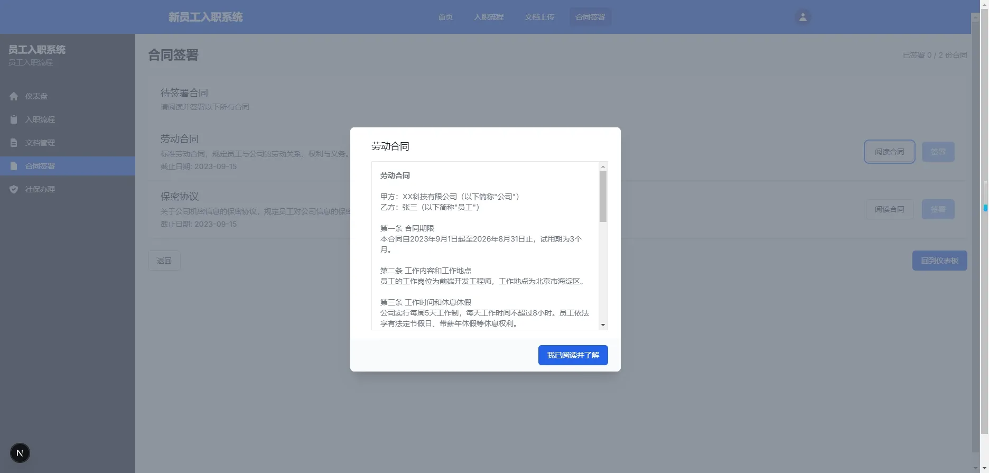Click the home icon beside 仪表盘
The width and height of the screenshot is (989, 473).
(x=14, y=96)
